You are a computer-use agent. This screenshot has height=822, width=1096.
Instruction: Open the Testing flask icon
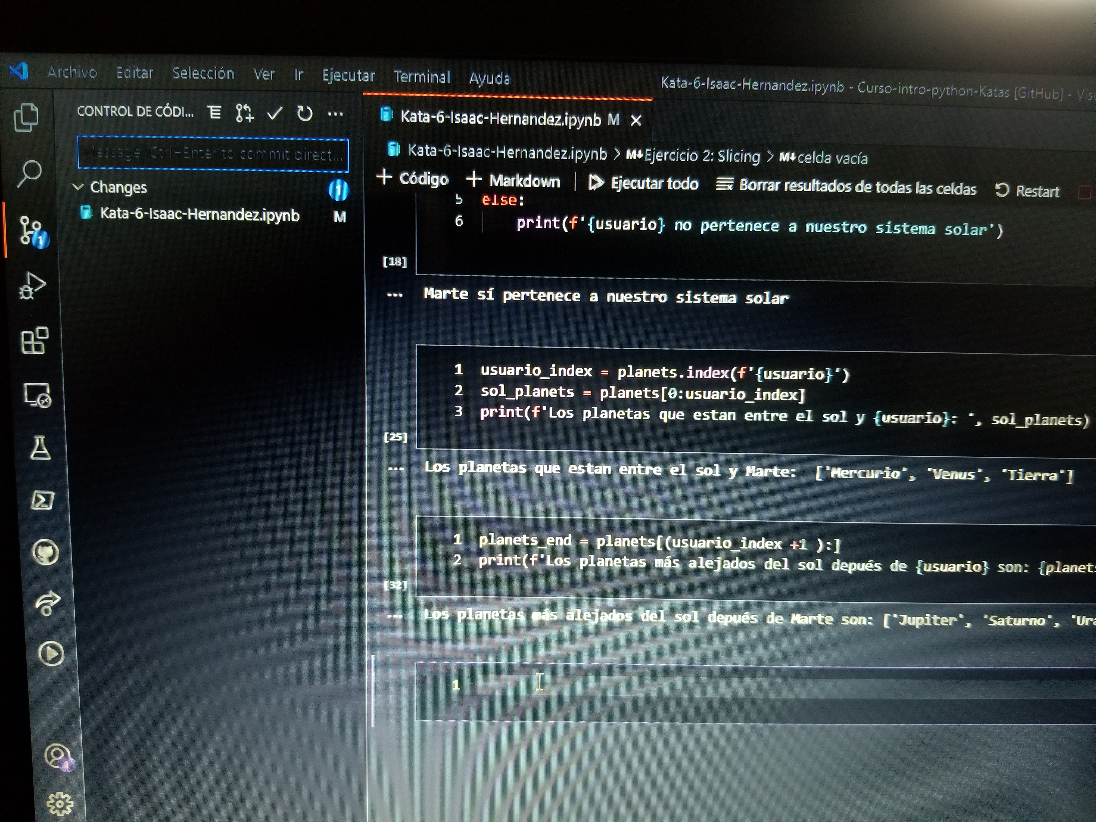click(x=40, y=448)
